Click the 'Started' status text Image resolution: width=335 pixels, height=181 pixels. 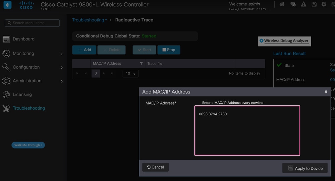(149, 36)
